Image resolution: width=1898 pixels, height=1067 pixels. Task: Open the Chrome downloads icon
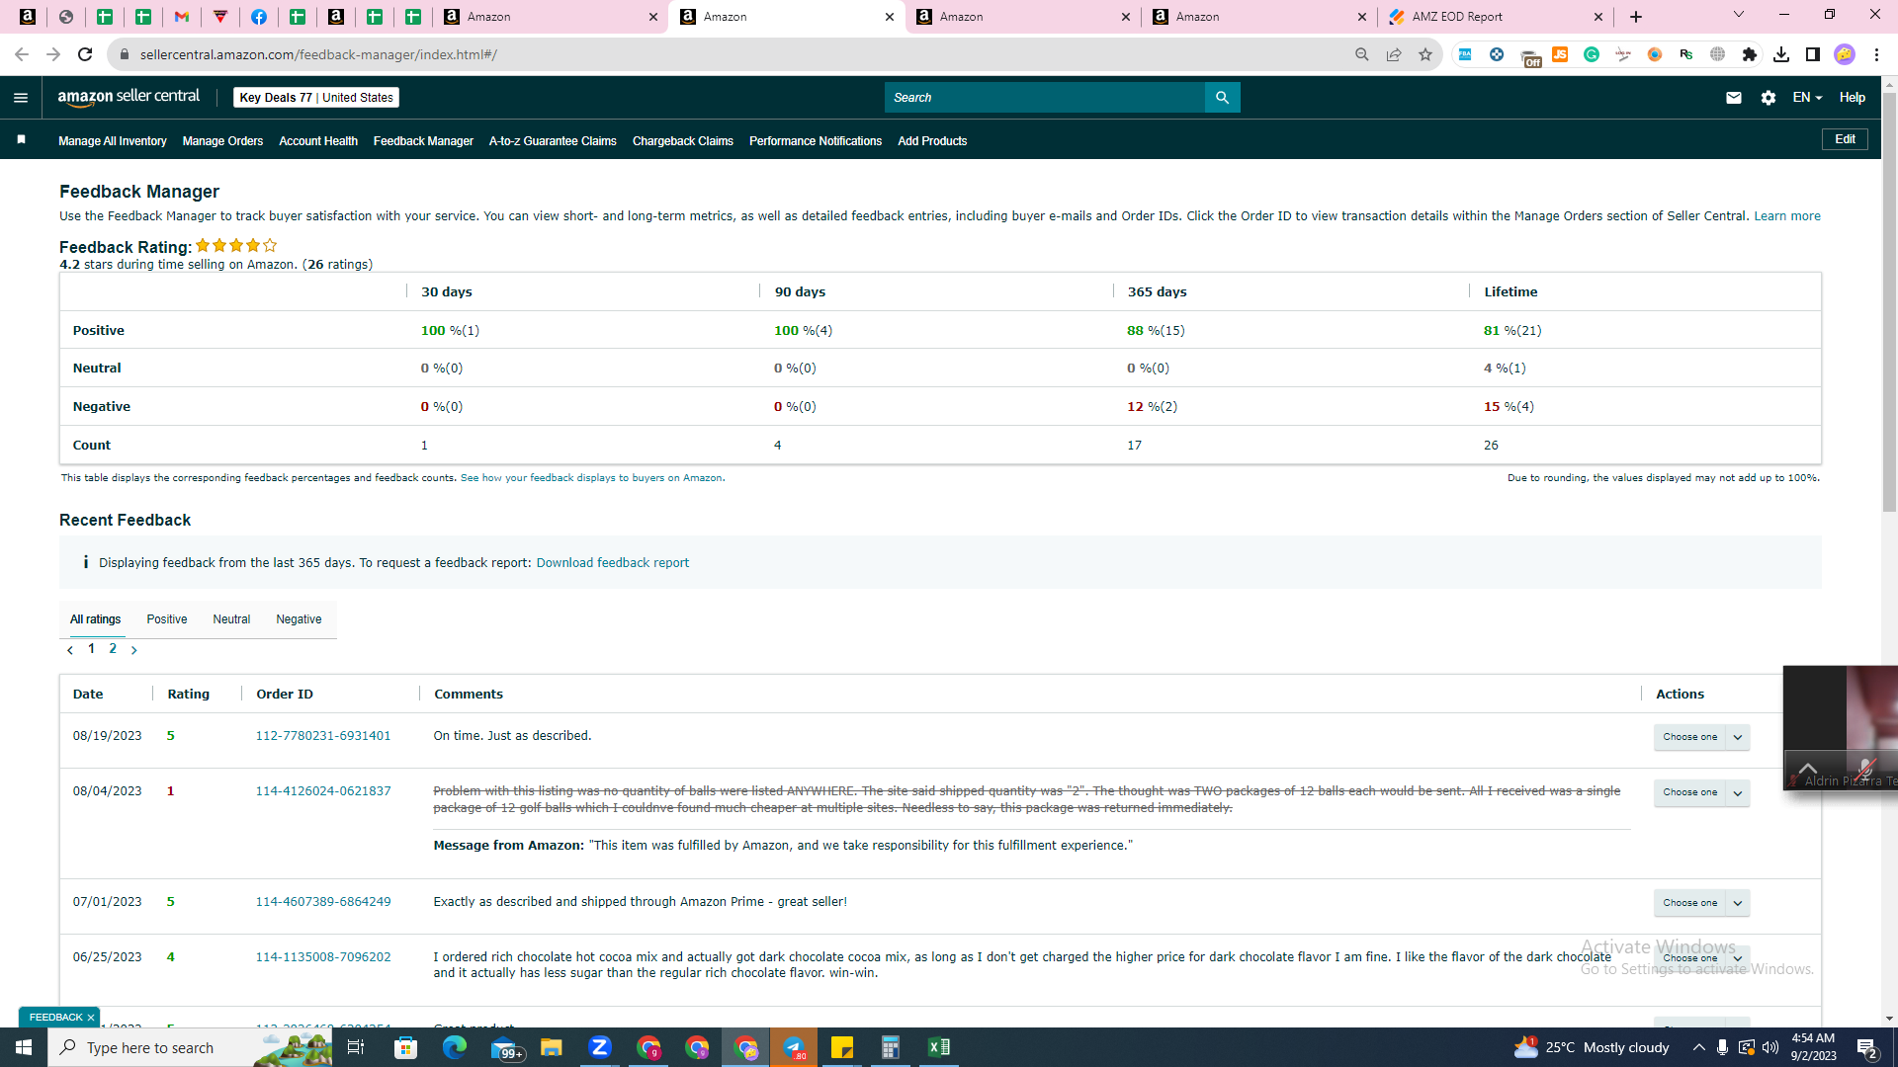point(1780,54)
